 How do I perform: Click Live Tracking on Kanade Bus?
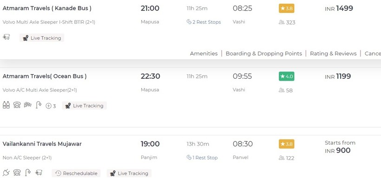(x=42, y=38)
